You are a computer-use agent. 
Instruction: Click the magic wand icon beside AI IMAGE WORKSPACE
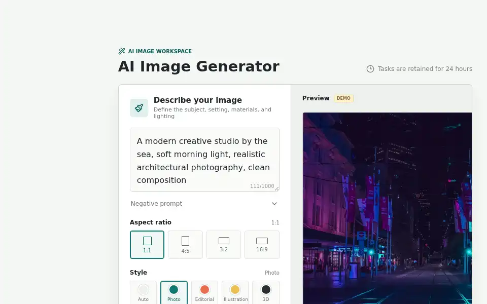(122, 51)
